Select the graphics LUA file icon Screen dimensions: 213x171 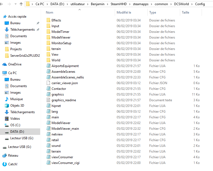point(48,94)
